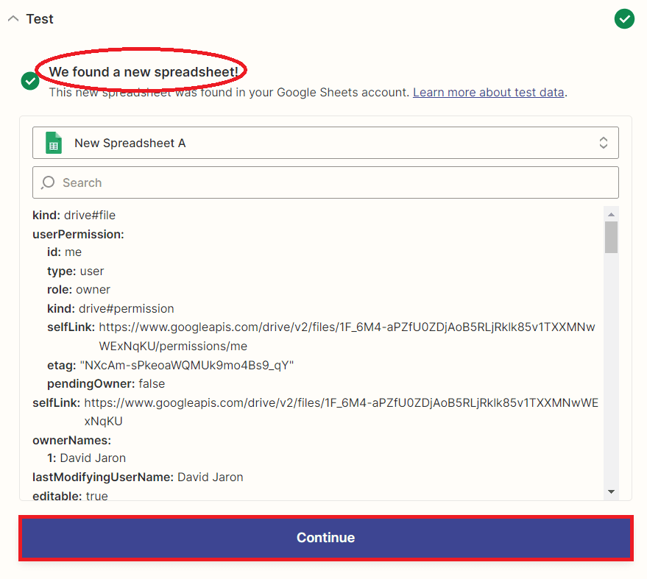This screenshot has width=647, height=579.
Task: Select the 'pendingOwner: false' field
Action: [x=106, y=384]
